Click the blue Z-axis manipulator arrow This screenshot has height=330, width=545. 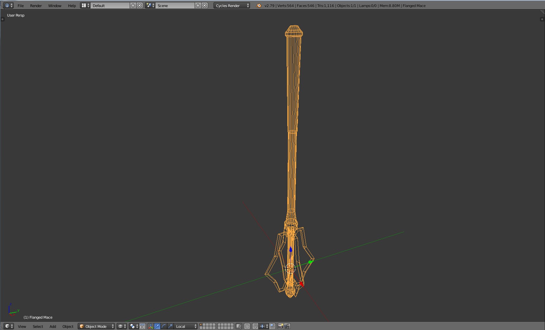[291, 250]
